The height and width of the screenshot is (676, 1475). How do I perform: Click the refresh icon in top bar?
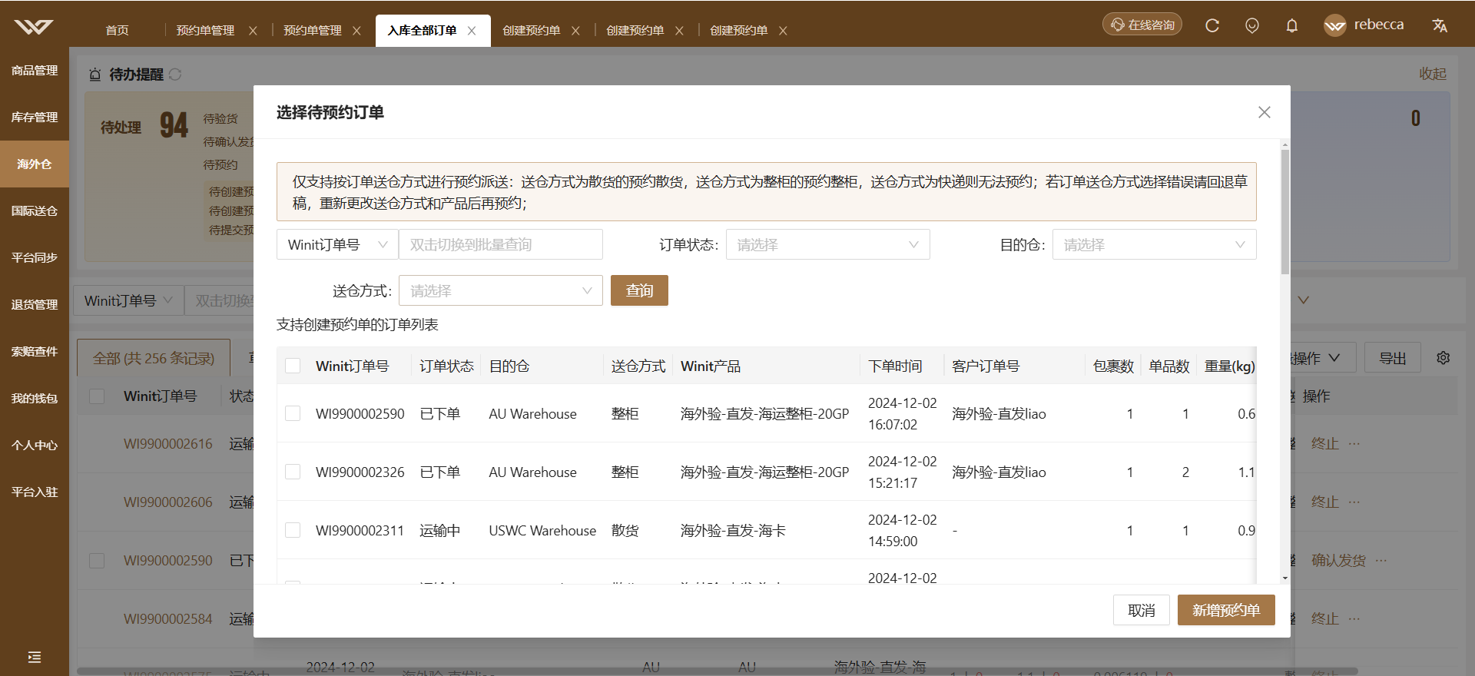pyautogui.click(x=1212, y=25)
